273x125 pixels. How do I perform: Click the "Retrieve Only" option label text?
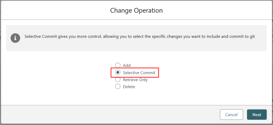pos(135,80)
